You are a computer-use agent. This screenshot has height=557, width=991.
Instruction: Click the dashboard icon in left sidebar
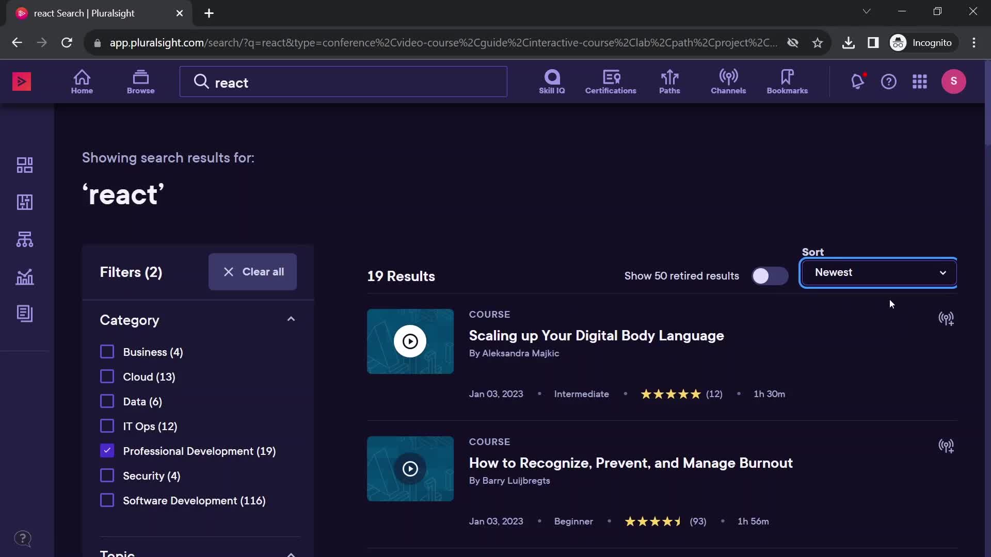[25, 165]
